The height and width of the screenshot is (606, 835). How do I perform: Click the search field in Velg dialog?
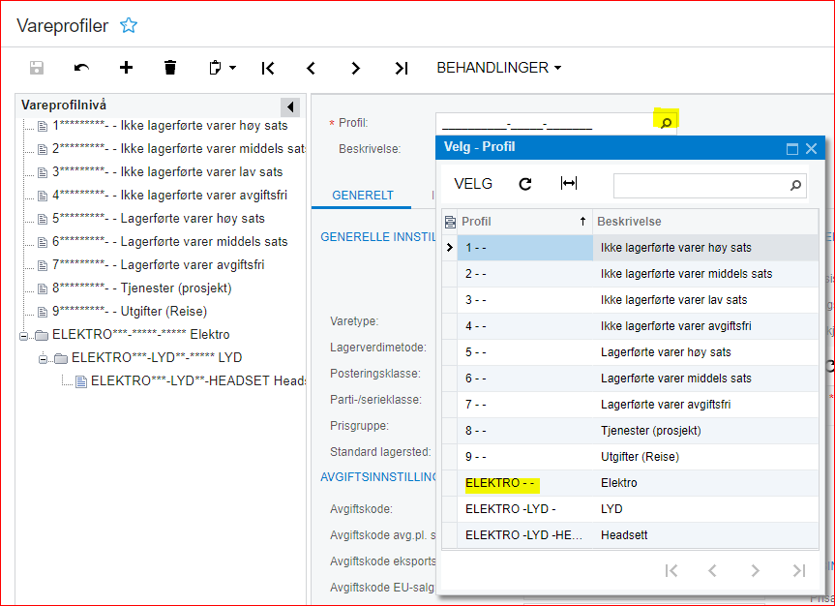click(x=701, y=186)
